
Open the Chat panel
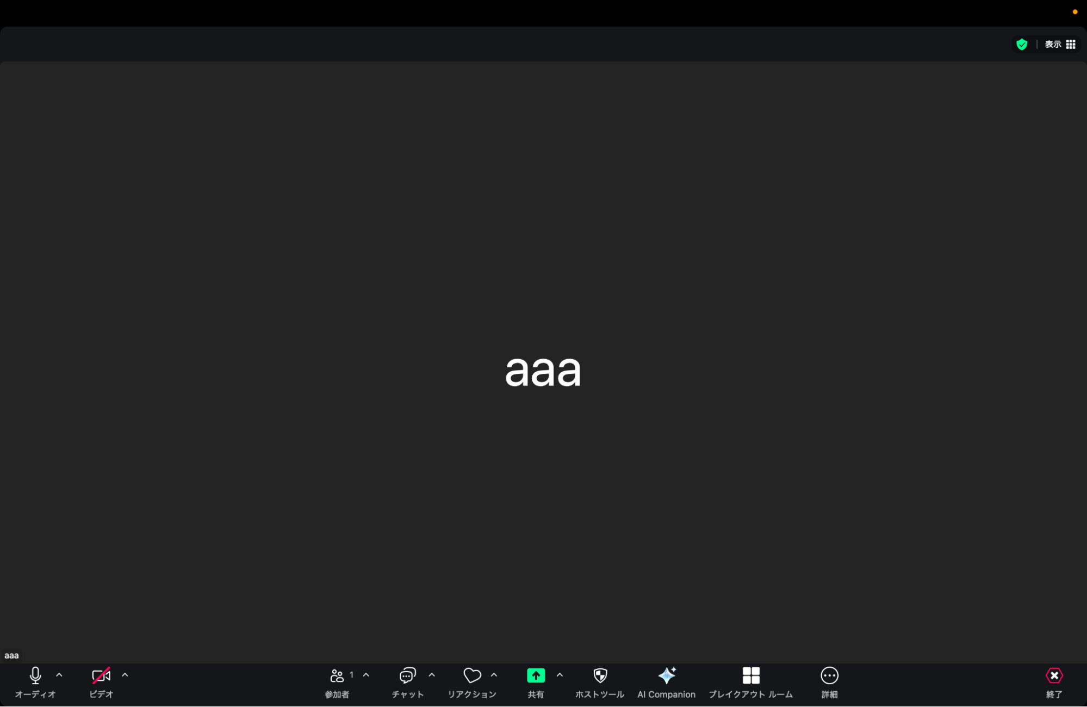pyautogui.click(x=407, y=675)
